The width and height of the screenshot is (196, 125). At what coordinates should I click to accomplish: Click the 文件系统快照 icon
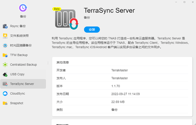pos(5,36)
